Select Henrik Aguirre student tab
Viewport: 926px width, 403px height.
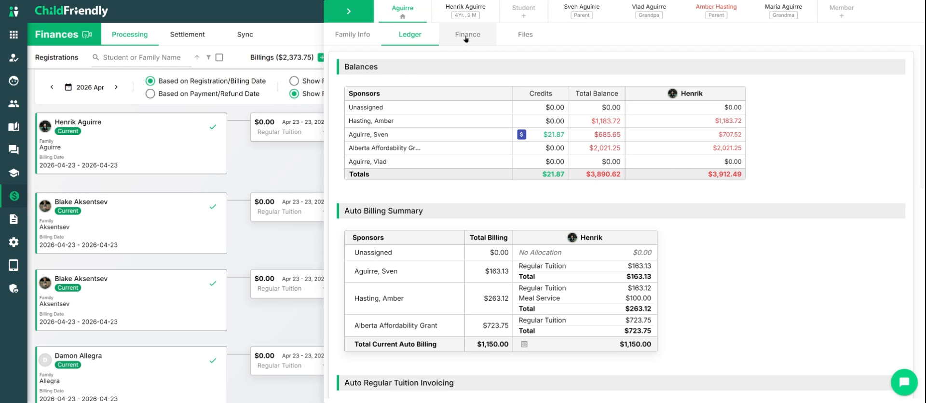point(465,11)
